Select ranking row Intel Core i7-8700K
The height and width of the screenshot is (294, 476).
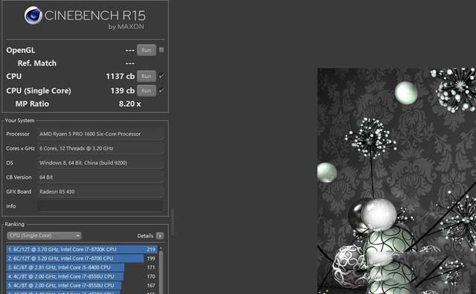click(x=81, y=249)
